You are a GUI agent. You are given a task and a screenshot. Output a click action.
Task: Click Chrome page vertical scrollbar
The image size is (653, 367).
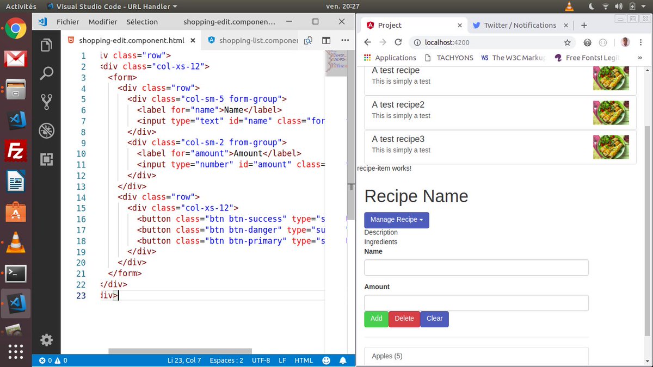point(648,231)
